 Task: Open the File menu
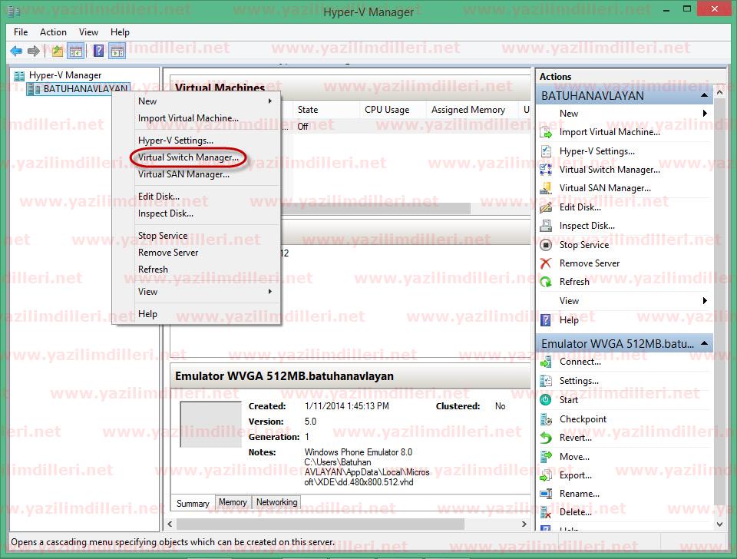tap(21, 32)
